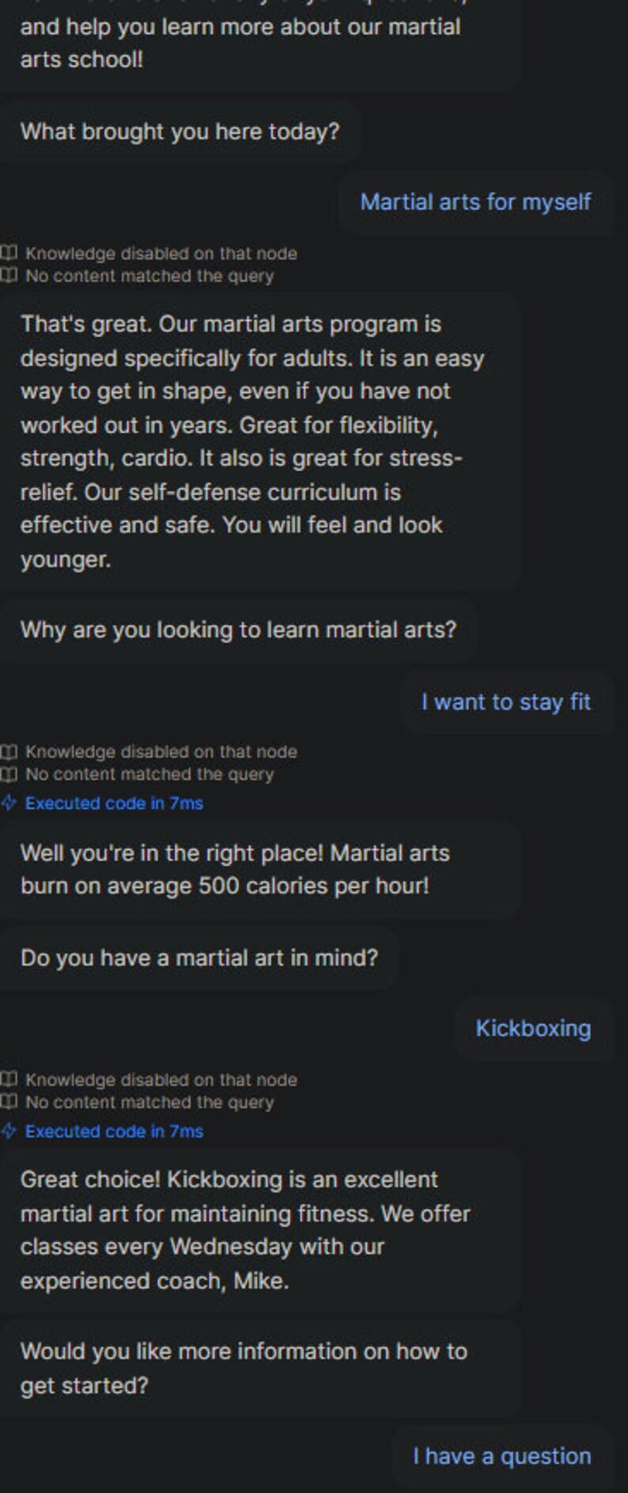Click the book icon beside first 'Knowledge disabled on that node'
Image resolution: width=628 pixels, height=1493 pixels.
point(9,253)
